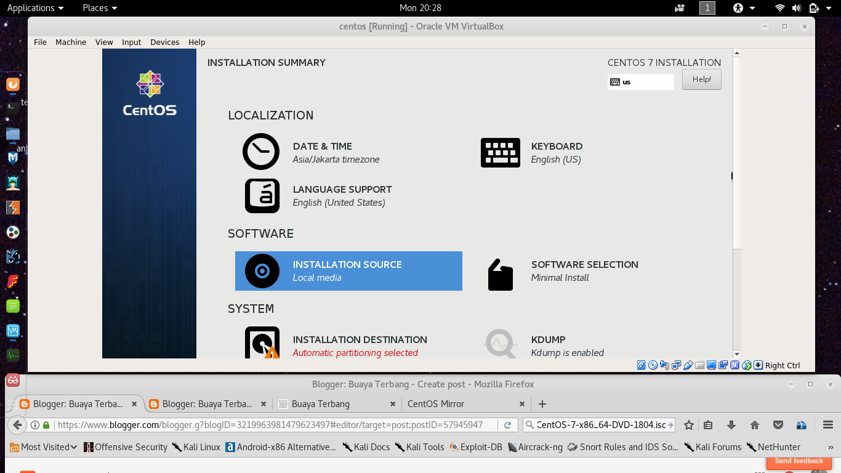This screenshot has height=473, width=841.
Task: Open the Installation Destination disk icon
Action: coord(262,342)
